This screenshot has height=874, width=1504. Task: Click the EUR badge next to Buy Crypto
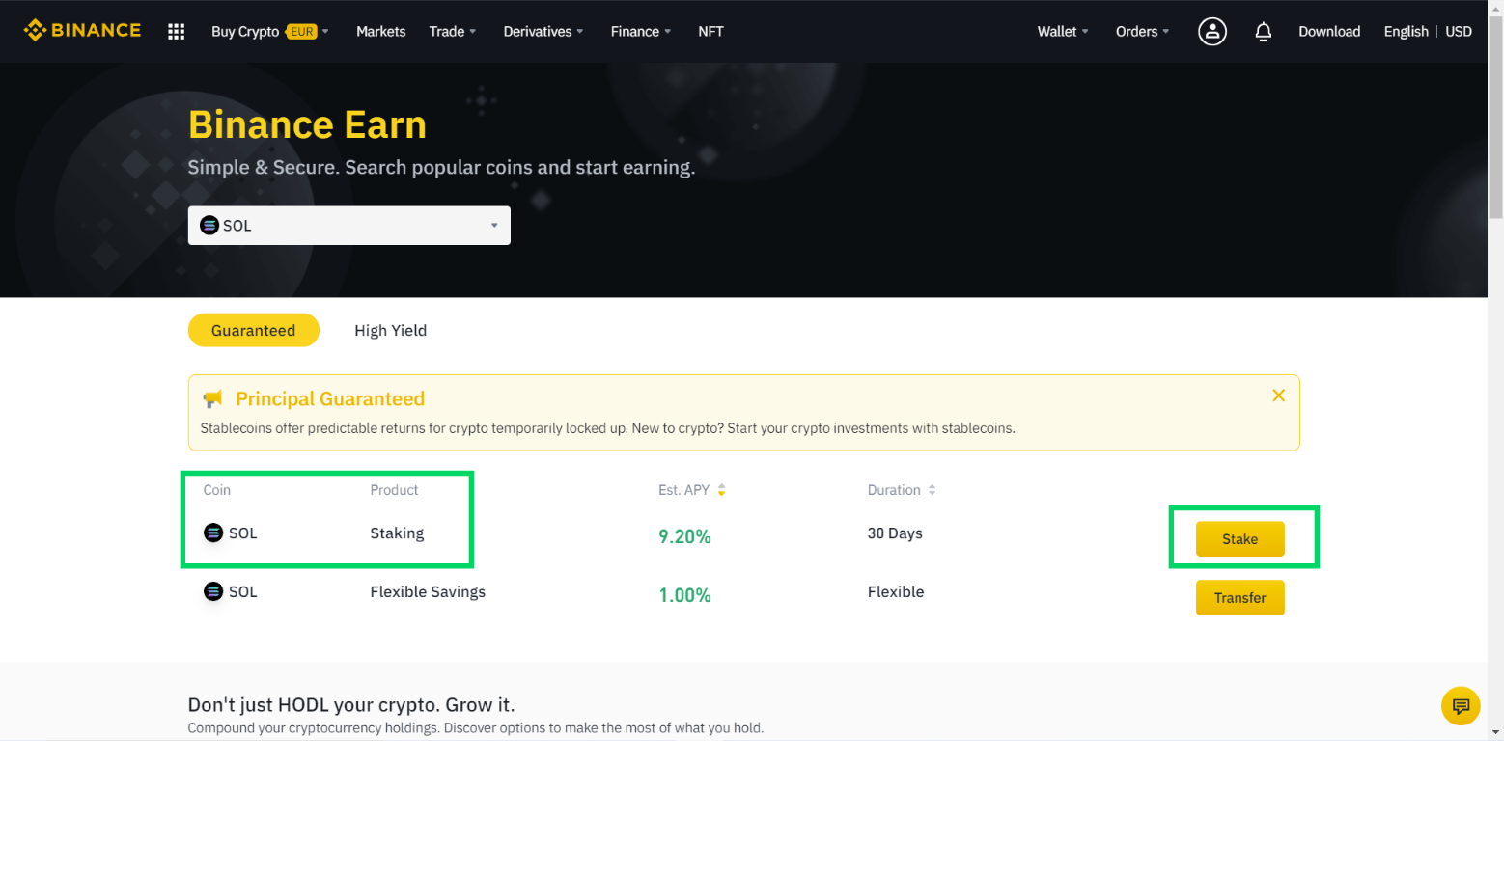pos(302,32)
